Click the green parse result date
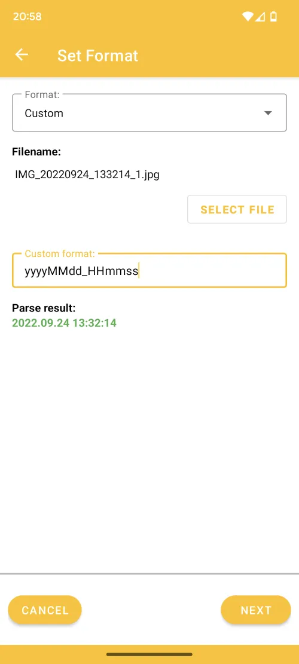Screen dimensions: 299x664 click(x=64, y=323)
